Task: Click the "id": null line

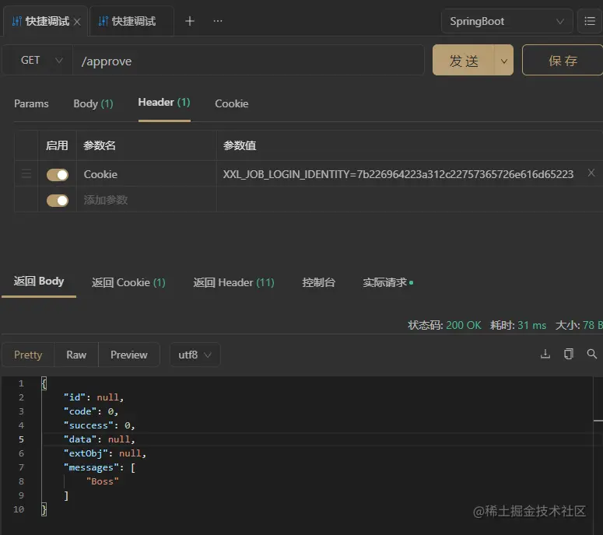Action: pyautogui.click(x=94, y=397)
